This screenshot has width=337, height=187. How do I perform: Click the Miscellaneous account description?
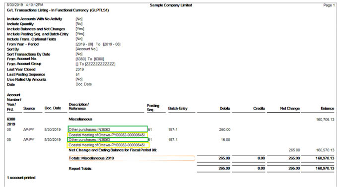(x=80, y=119)
